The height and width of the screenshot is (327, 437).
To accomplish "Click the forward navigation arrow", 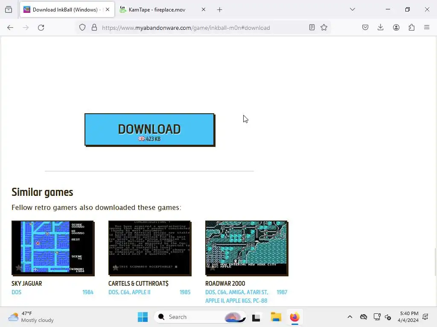I will (26, 28).
